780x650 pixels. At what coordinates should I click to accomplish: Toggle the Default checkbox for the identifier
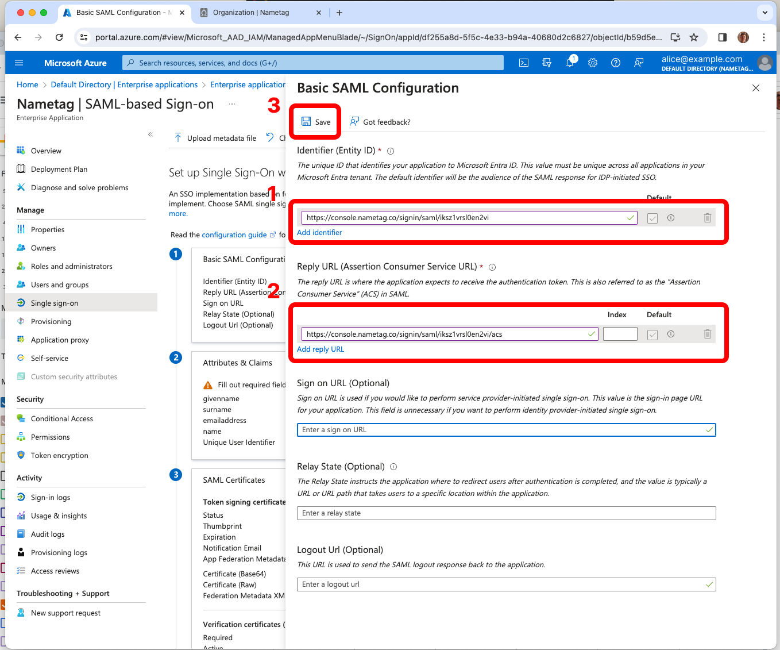[x=652, y=218]
